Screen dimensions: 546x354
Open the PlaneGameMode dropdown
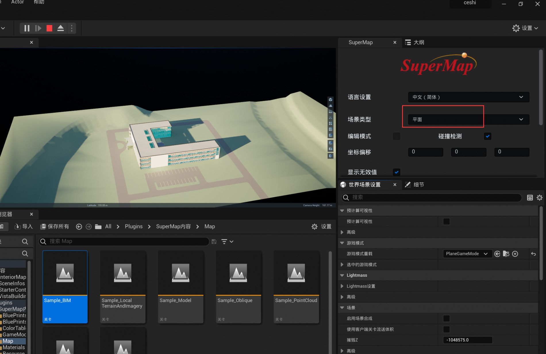click(x=467, y=254)
